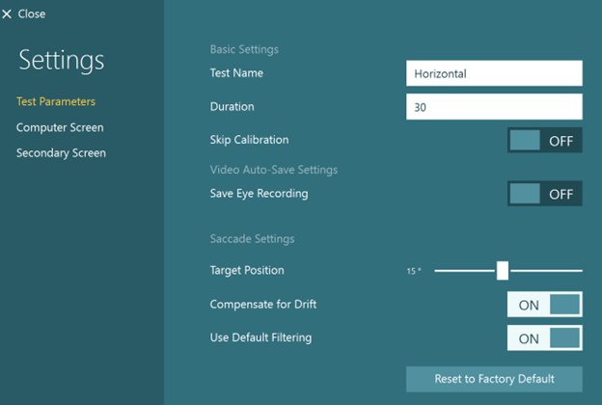Turn off Use Default Filtering

pos(544,337)
